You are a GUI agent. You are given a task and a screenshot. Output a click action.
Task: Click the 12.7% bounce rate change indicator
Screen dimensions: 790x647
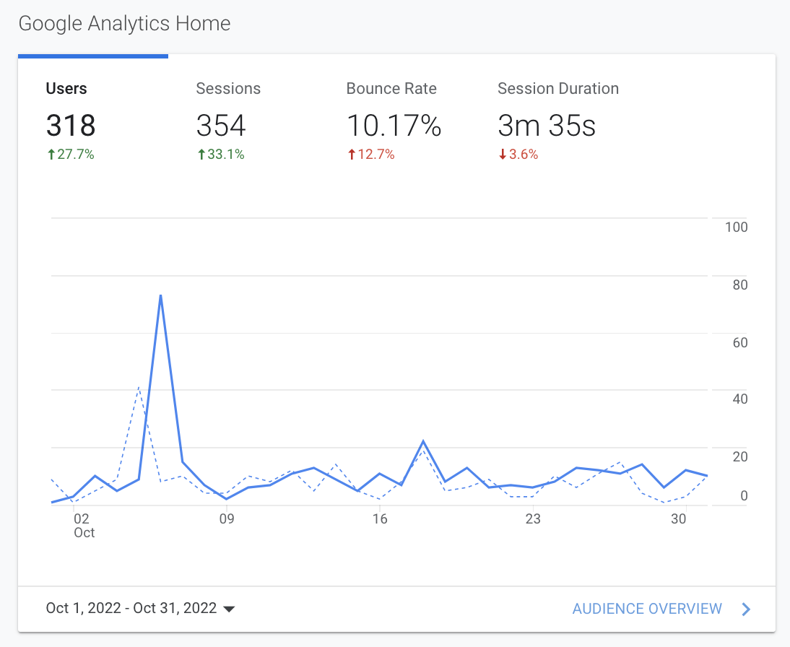tap(371, 155)
